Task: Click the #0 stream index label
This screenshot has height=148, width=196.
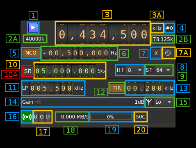Action: (169, 28)
